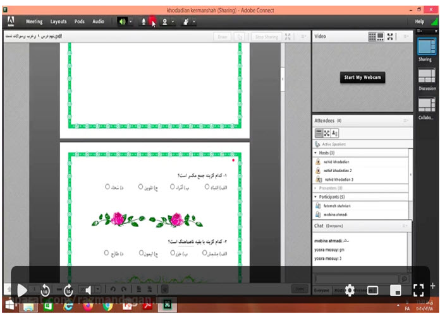Select option be radio button in question 1
440x314 pixels.
(x=173, y=187)
